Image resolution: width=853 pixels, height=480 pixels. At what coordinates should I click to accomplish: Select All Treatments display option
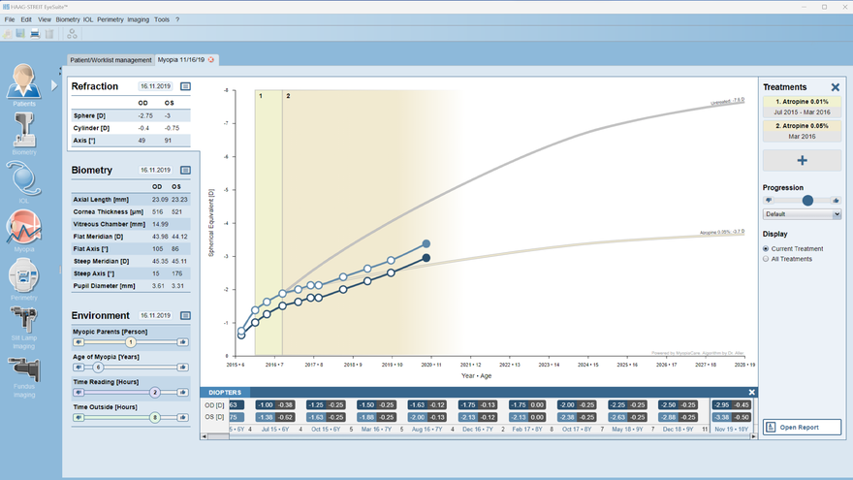(x=767, y=259)
